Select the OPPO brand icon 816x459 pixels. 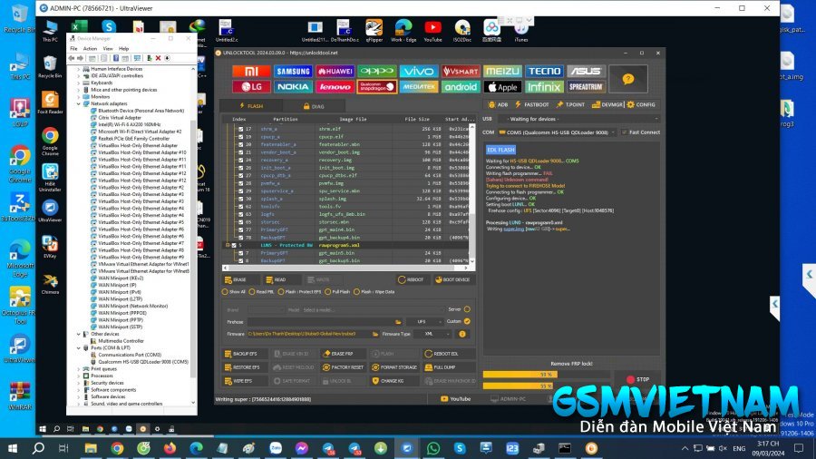click(x=377, y=72)
